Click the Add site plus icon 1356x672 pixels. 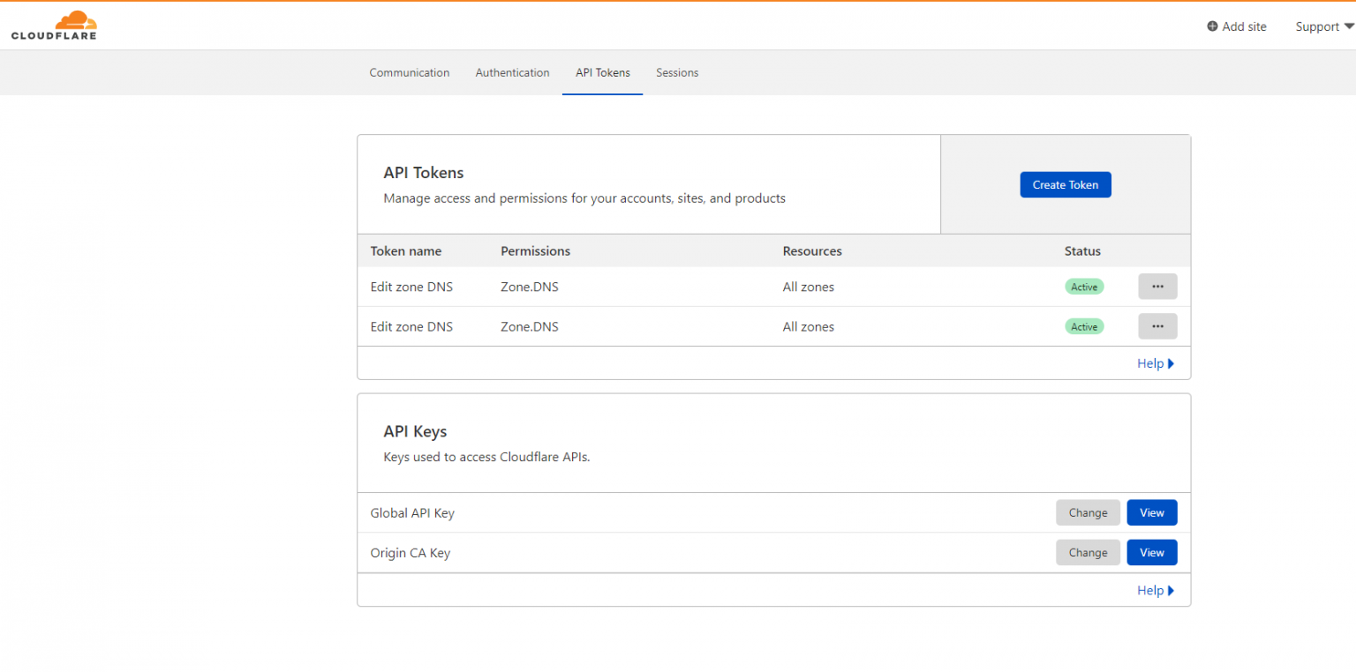(x=1212, y=26)
